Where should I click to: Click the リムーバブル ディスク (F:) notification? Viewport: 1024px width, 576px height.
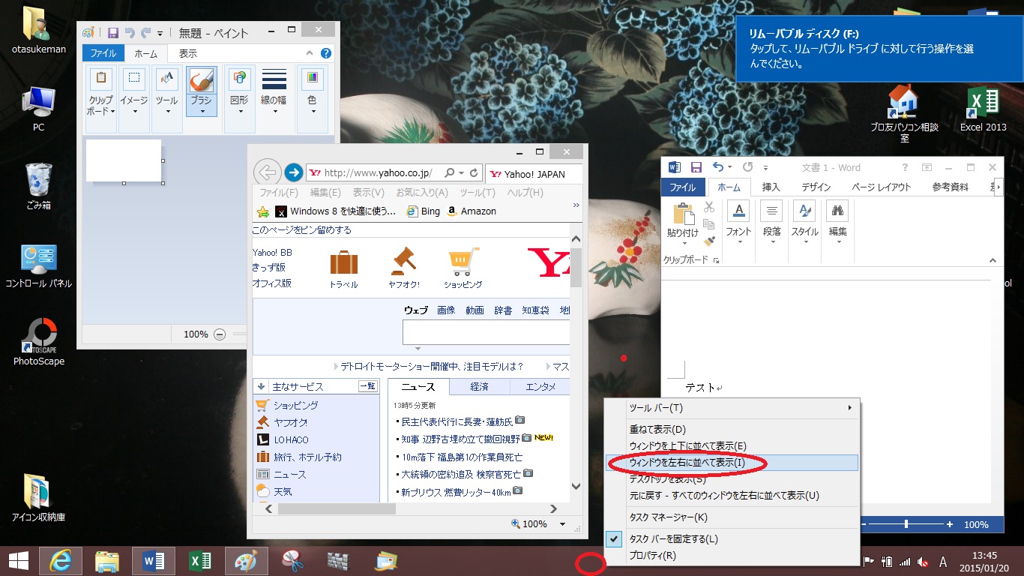(879, 49)
